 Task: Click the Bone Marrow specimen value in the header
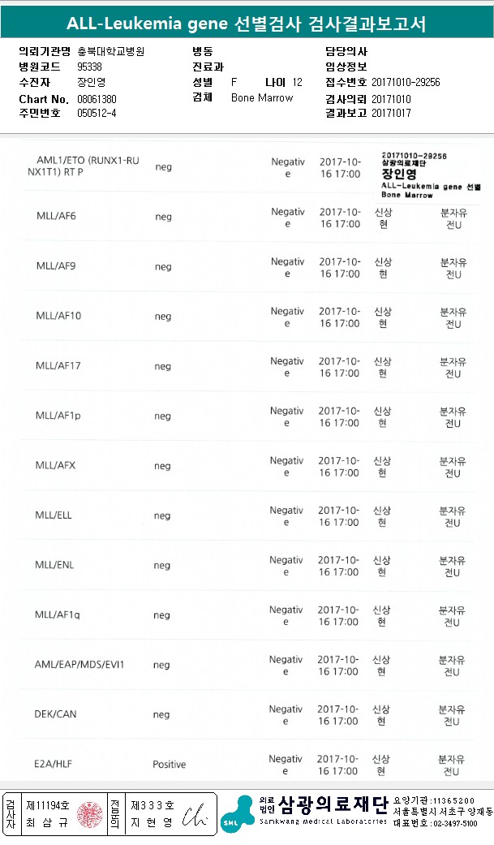[x=262, y=98]
